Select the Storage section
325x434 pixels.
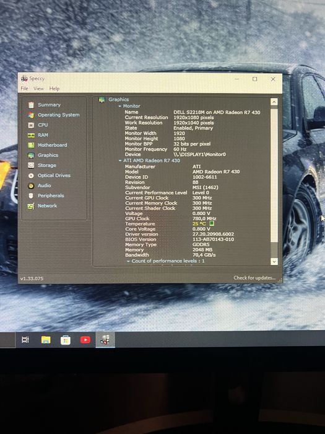(x=47, y=166)
